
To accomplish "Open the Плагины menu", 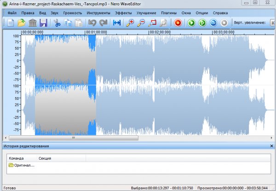I will click(x=169, y=13).
